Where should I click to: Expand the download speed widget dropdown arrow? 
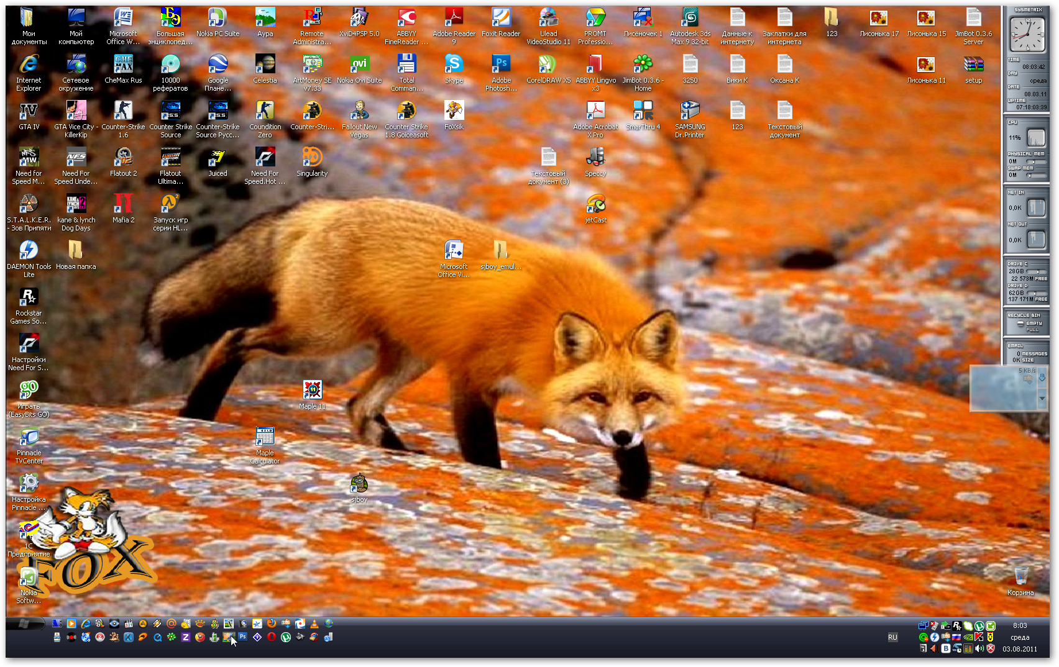tap(1042, 398)
